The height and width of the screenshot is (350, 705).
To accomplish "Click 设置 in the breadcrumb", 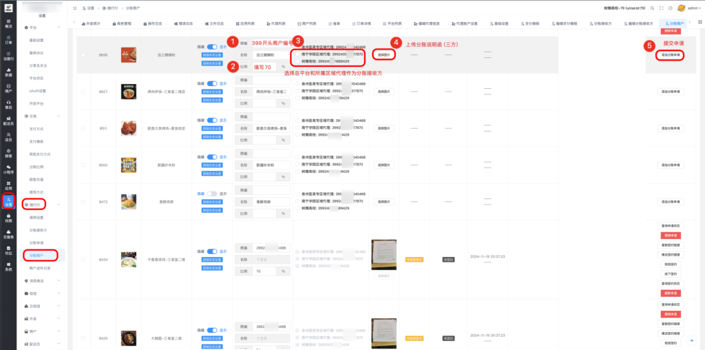I will click(x=91, y=8).
